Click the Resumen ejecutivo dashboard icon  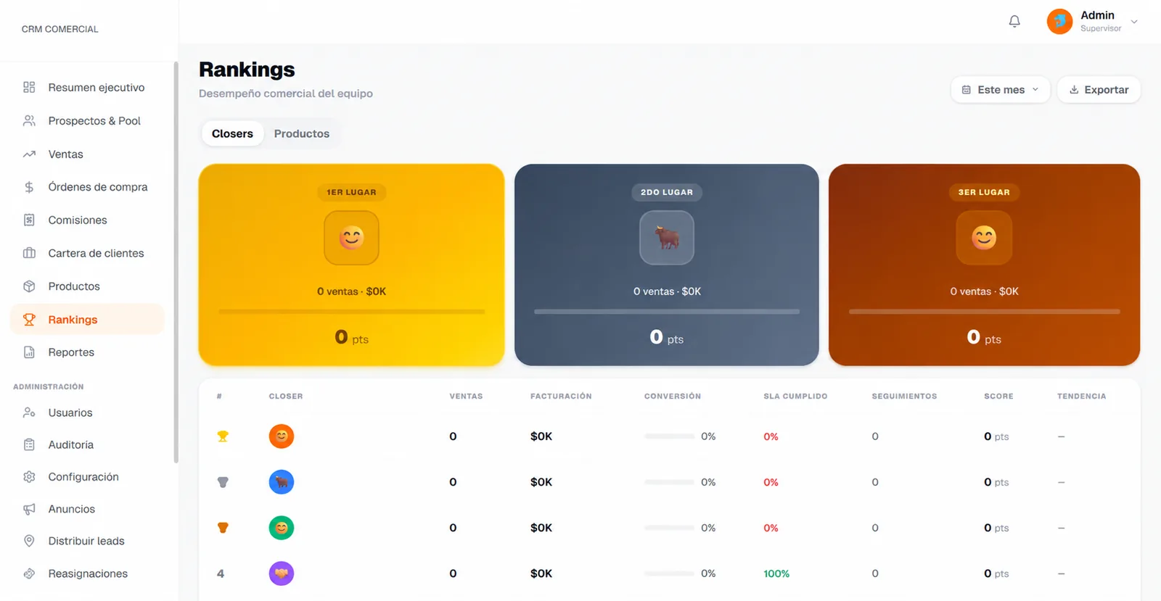click(x=29, y=87)
